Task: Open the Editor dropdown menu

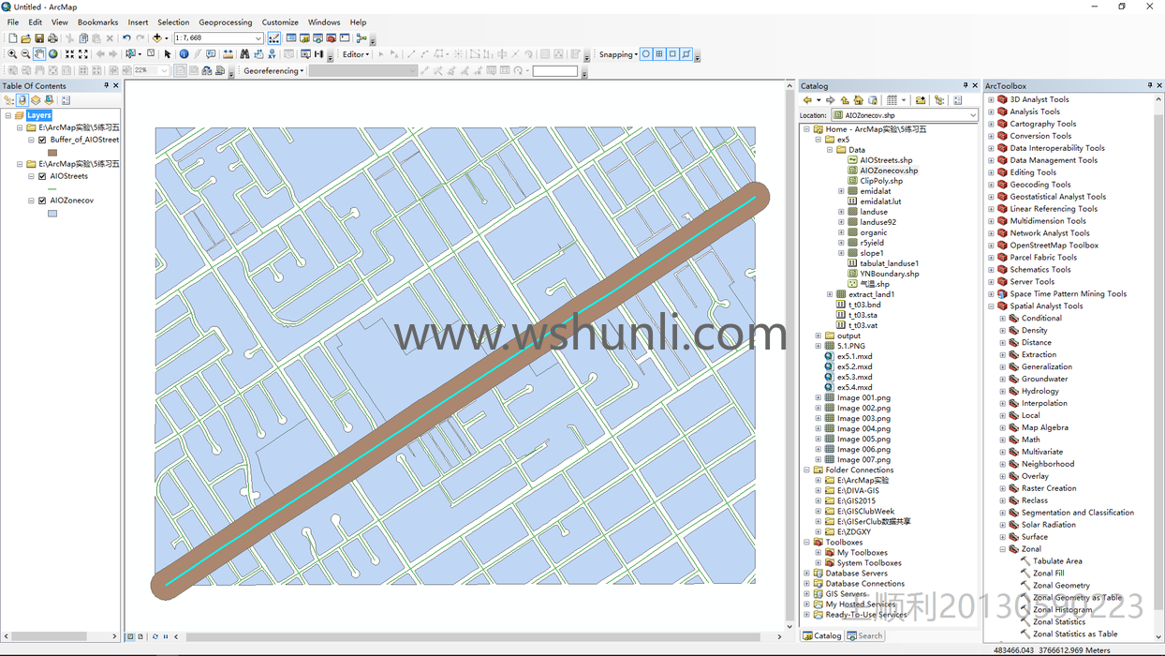Action: tap(356, 54)
